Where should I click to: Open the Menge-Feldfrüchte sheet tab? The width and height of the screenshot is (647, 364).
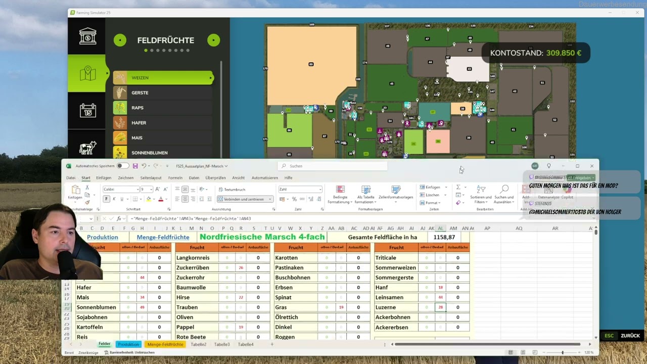click(165, 344)
